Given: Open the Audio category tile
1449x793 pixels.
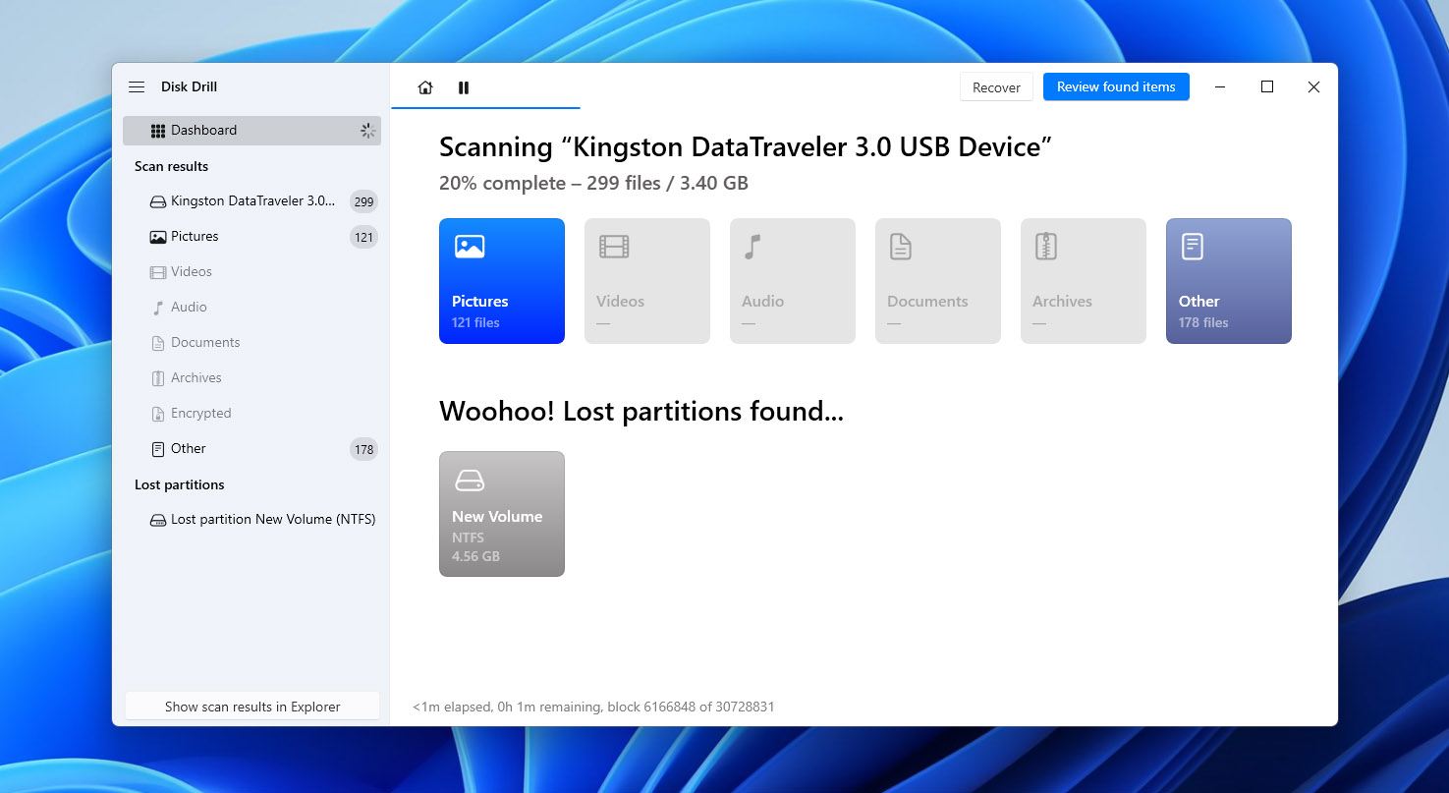Looking at the screenshot, I should coord(793,281).
